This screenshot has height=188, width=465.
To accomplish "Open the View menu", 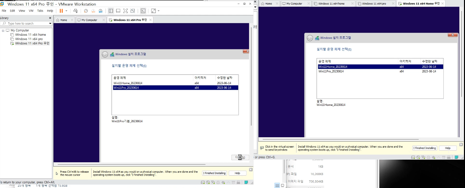I will [x=22, y=11].
